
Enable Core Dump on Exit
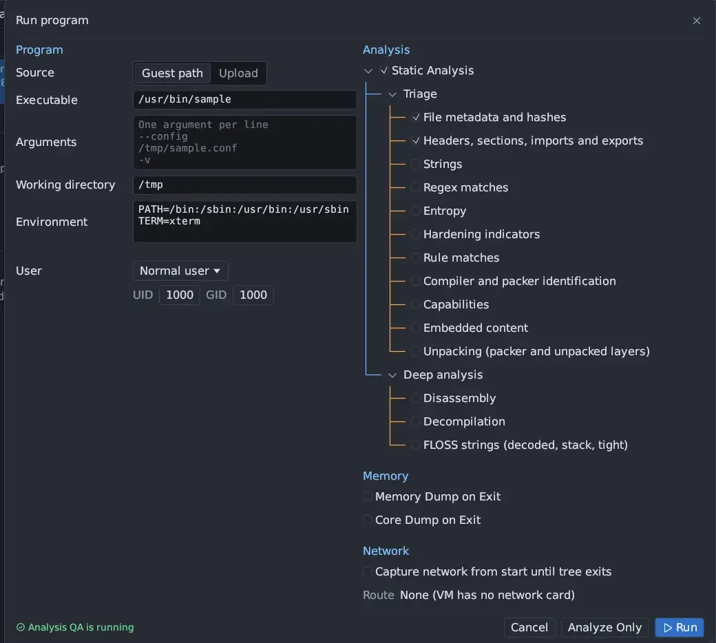[x=367, y=520]
